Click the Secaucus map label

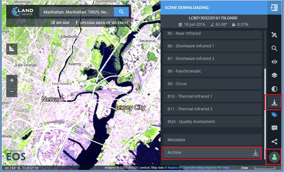pos(147,41)
